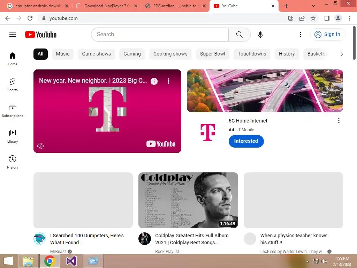
Task: Click the search magnifier button
Action: tap(239, 35)
